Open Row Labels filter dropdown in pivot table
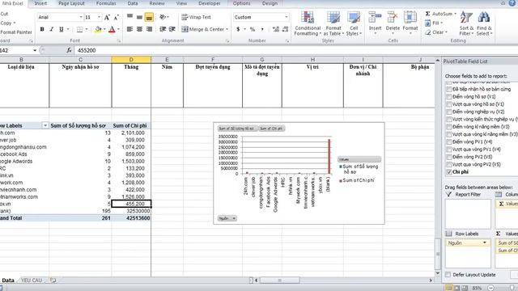This screenshot has height=291, width=518. pyautogui.click(x=45, y=126)
